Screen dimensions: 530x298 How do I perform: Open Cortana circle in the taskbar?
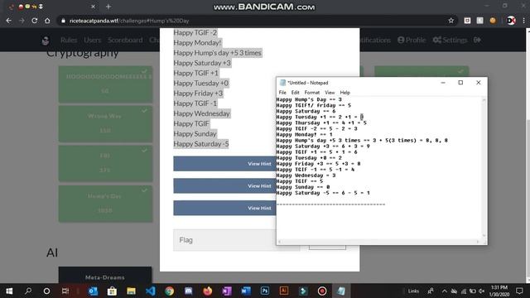point(46,291)
